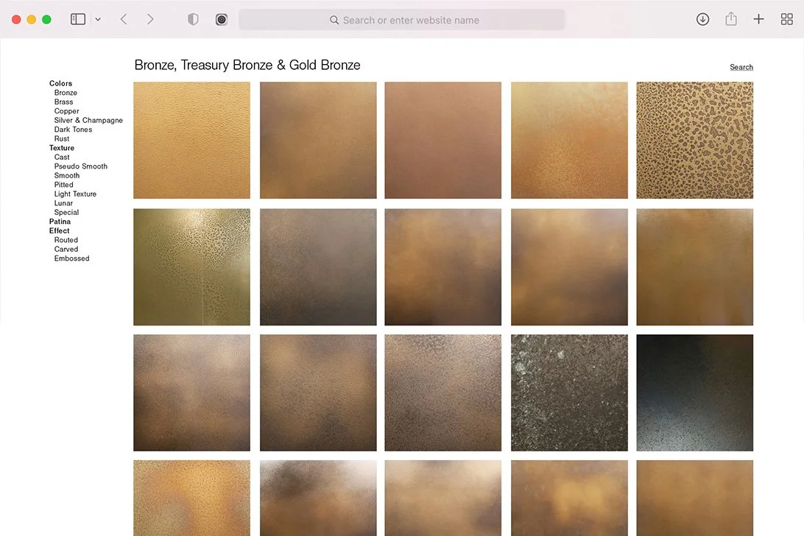Filter by Brass color
Image resolution: width=804 pixels, height=536 pixels.
(63, 102)
